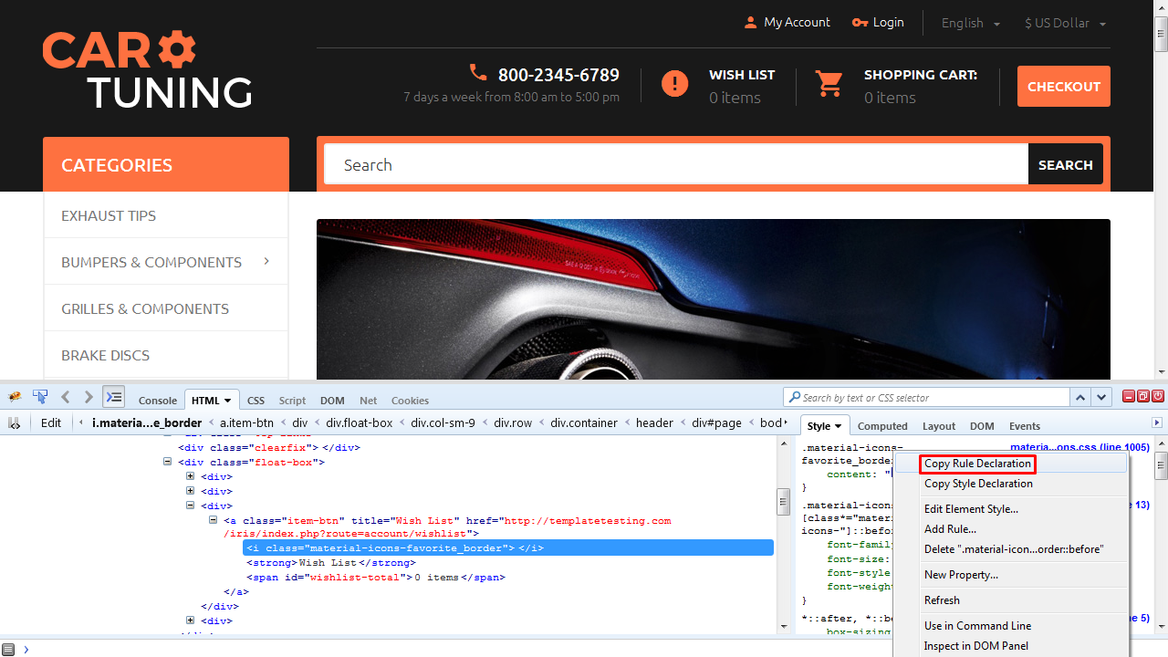The width and height of the screenshot is (1168, 657).
Task: Click the wish list exclamation icon
Action: 674,84
